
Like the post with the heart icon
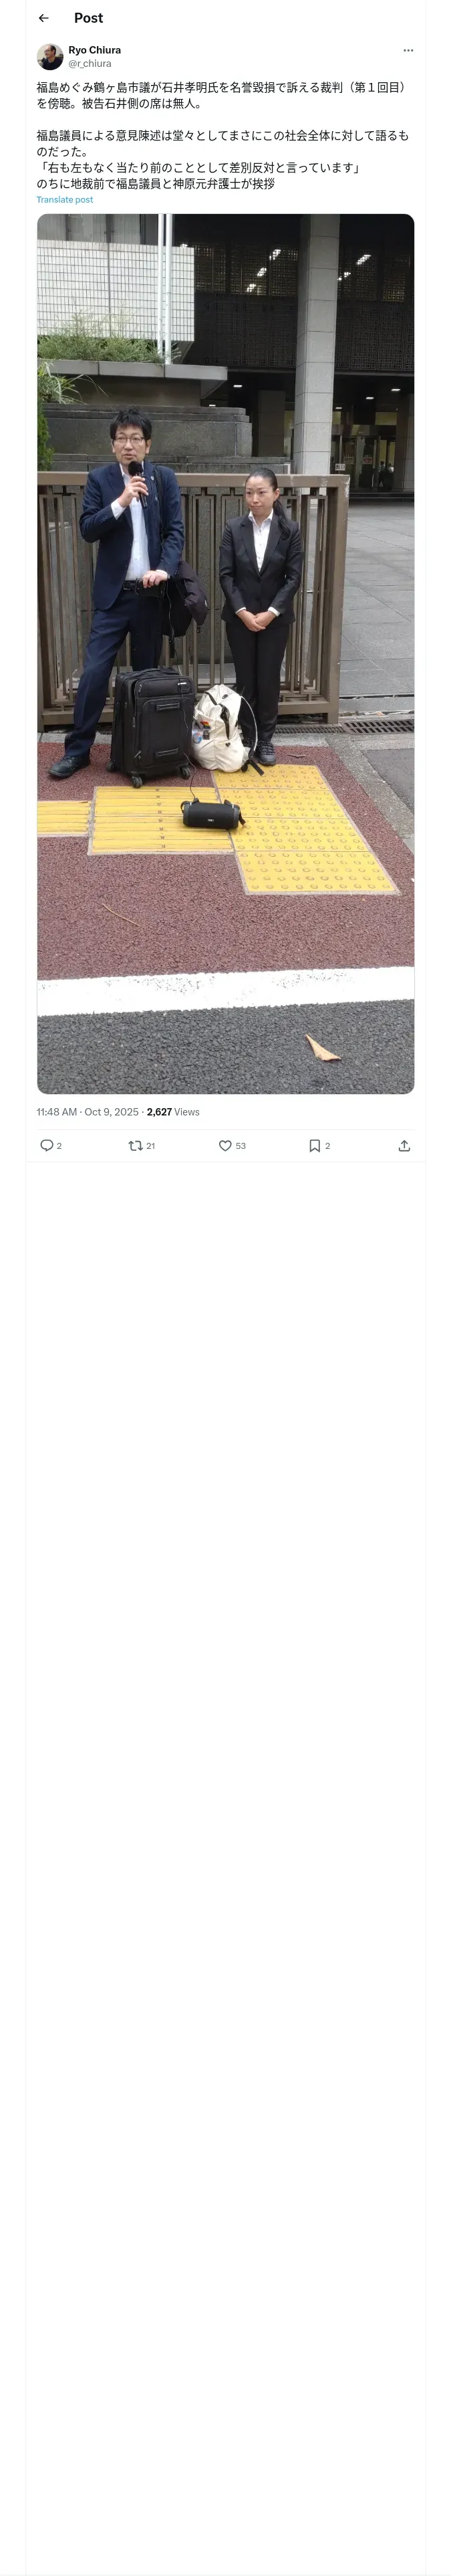[x=225, y=1146]
